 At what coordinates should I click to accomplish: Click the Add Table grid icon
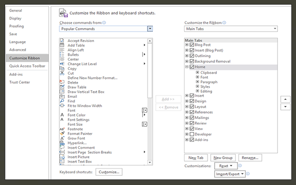tap(62, 45)
